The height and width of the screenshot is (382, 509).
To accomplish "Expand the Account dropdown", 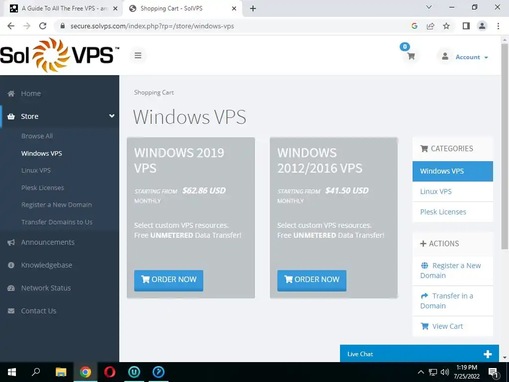I will pyautogui.click(x=472, y=57).
